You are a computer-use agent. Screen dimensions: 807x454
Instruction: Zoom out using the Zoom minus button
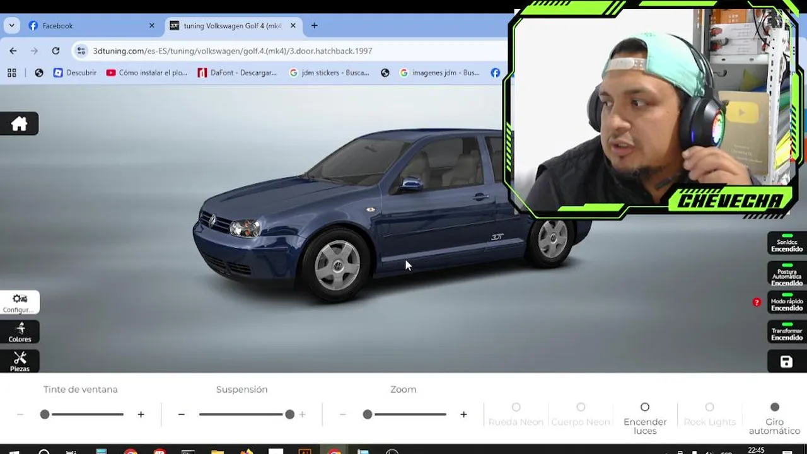click(x=343, y=414)
